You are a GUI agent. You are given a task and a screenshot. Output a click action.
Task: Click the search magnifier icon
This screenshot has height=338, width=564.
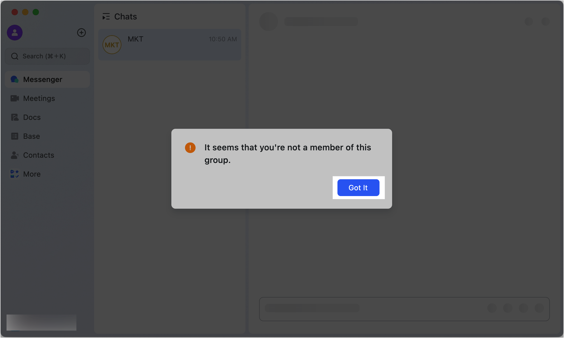tap(15, 56)
